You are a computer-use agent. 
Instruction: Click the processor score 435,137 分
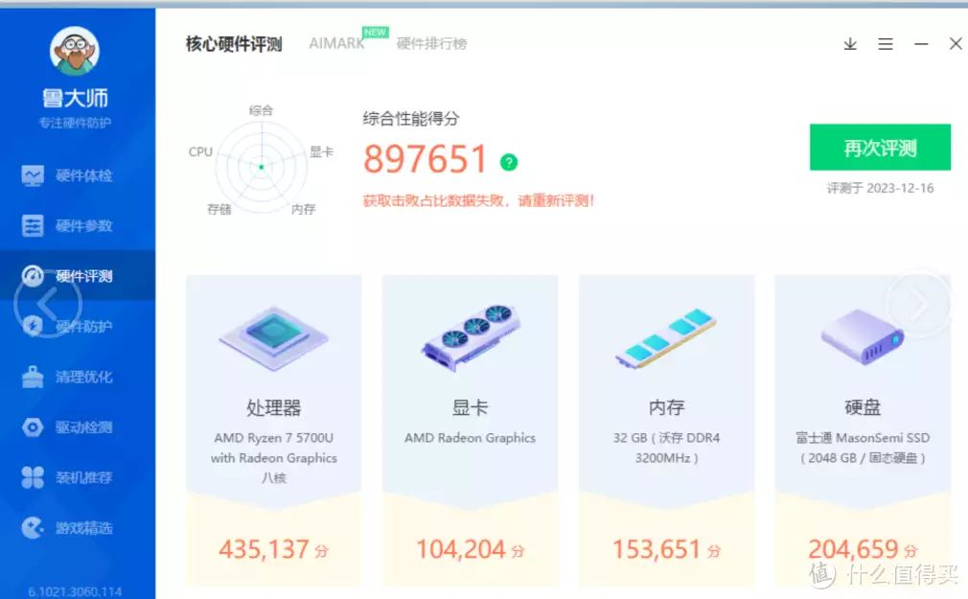[x=273, y=549]
